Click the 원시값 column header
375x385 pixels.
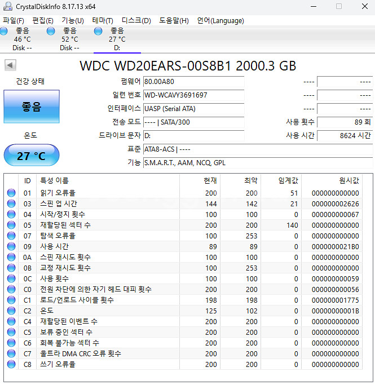coord(332,181)
